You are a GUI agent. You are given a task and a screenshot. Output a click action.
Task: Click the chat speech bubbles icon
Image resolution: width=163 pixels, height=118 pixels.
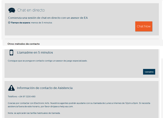click(x=12, y=10)
